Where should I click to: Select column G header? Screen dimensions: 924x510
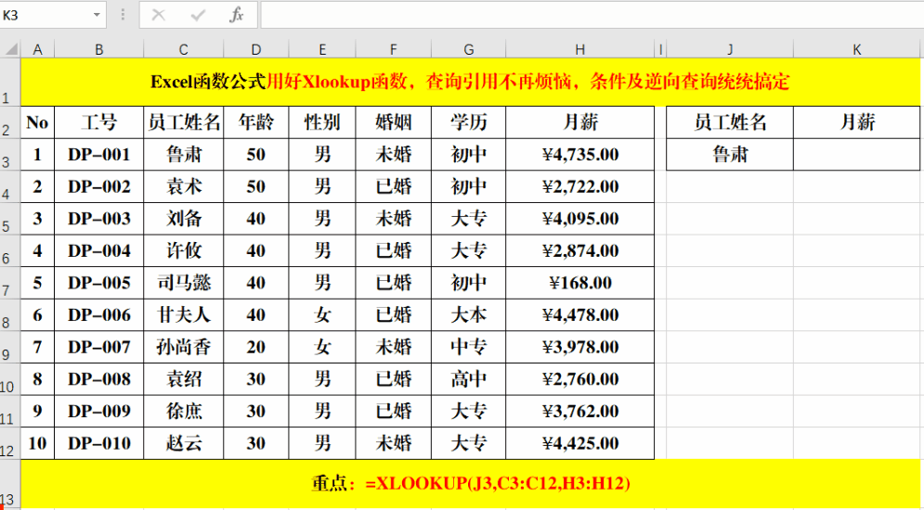[468, 50]
